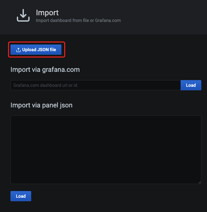Click the Import download-tray icon in header
The image size is (207, 212).
[23, 15]
